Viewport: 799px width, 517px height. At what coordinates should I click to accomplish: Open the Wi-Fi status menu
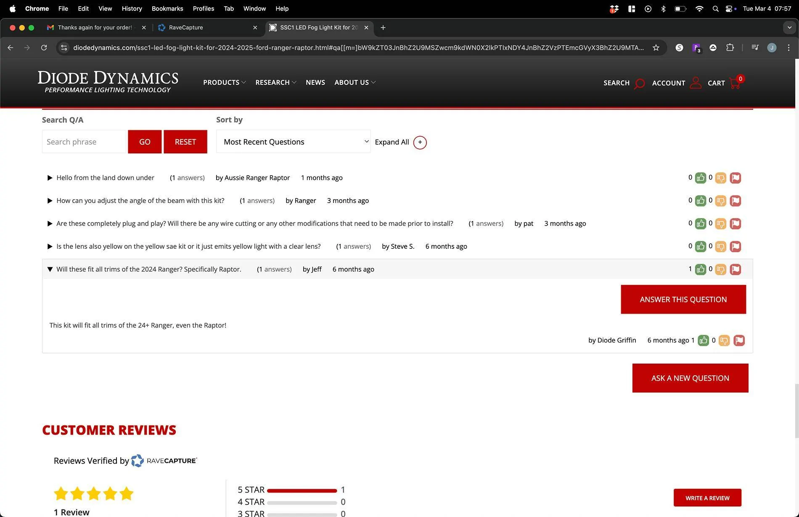699,8
